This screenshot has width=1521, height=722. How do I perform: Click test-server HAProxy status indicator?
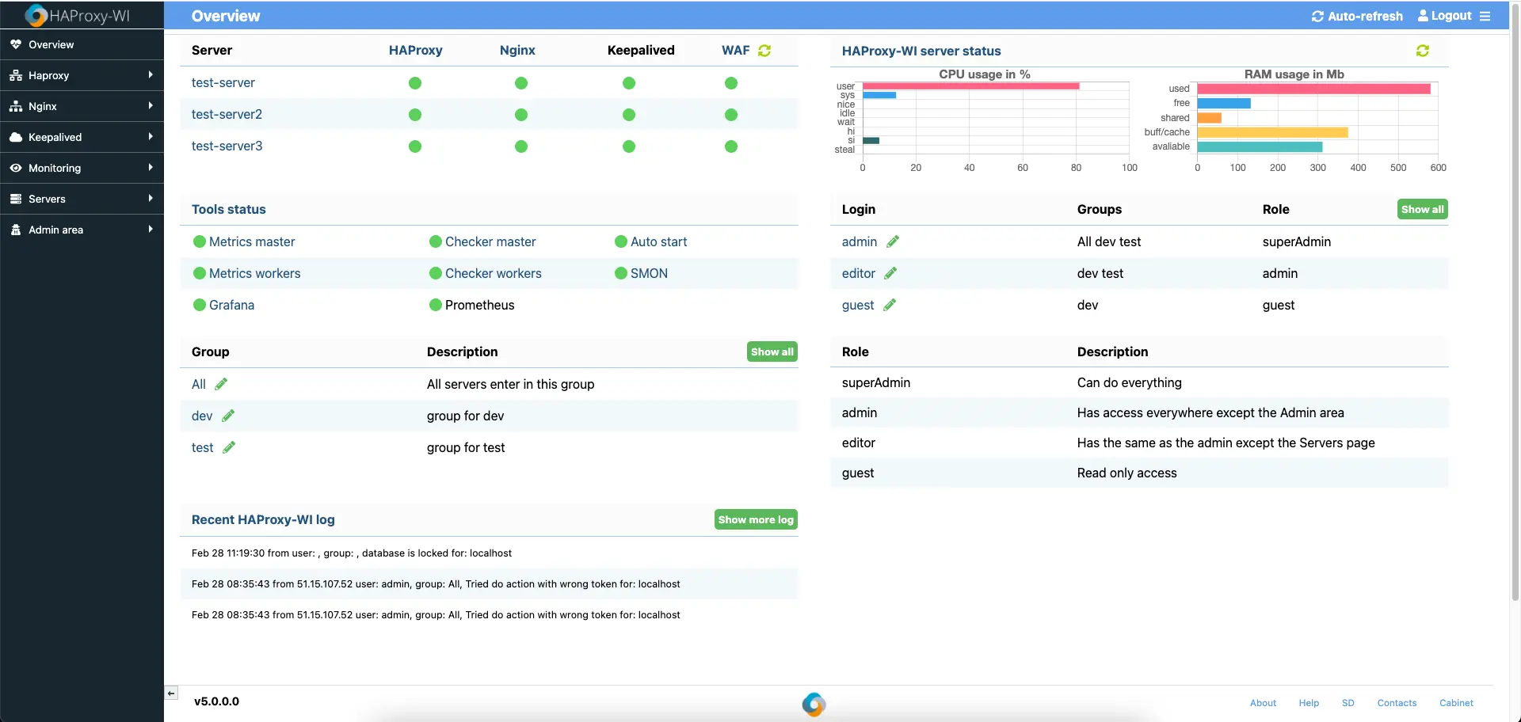tap(415, 83)
